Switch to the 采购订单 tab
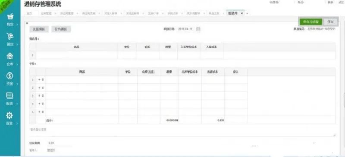This screenshot has height=157, width=345. [x=173, y=13]
